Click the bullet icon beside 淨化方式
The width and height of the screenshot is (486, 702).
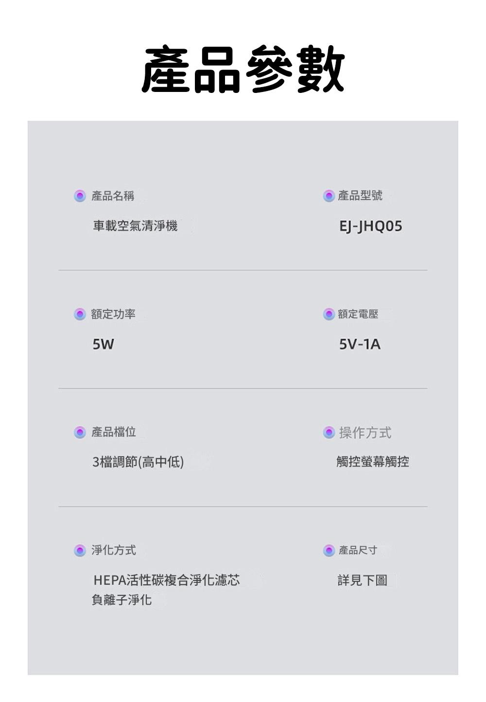coord(80,551)
